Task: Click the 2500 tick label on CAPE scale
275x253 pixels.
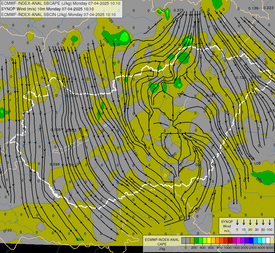Action: [253, 248]
